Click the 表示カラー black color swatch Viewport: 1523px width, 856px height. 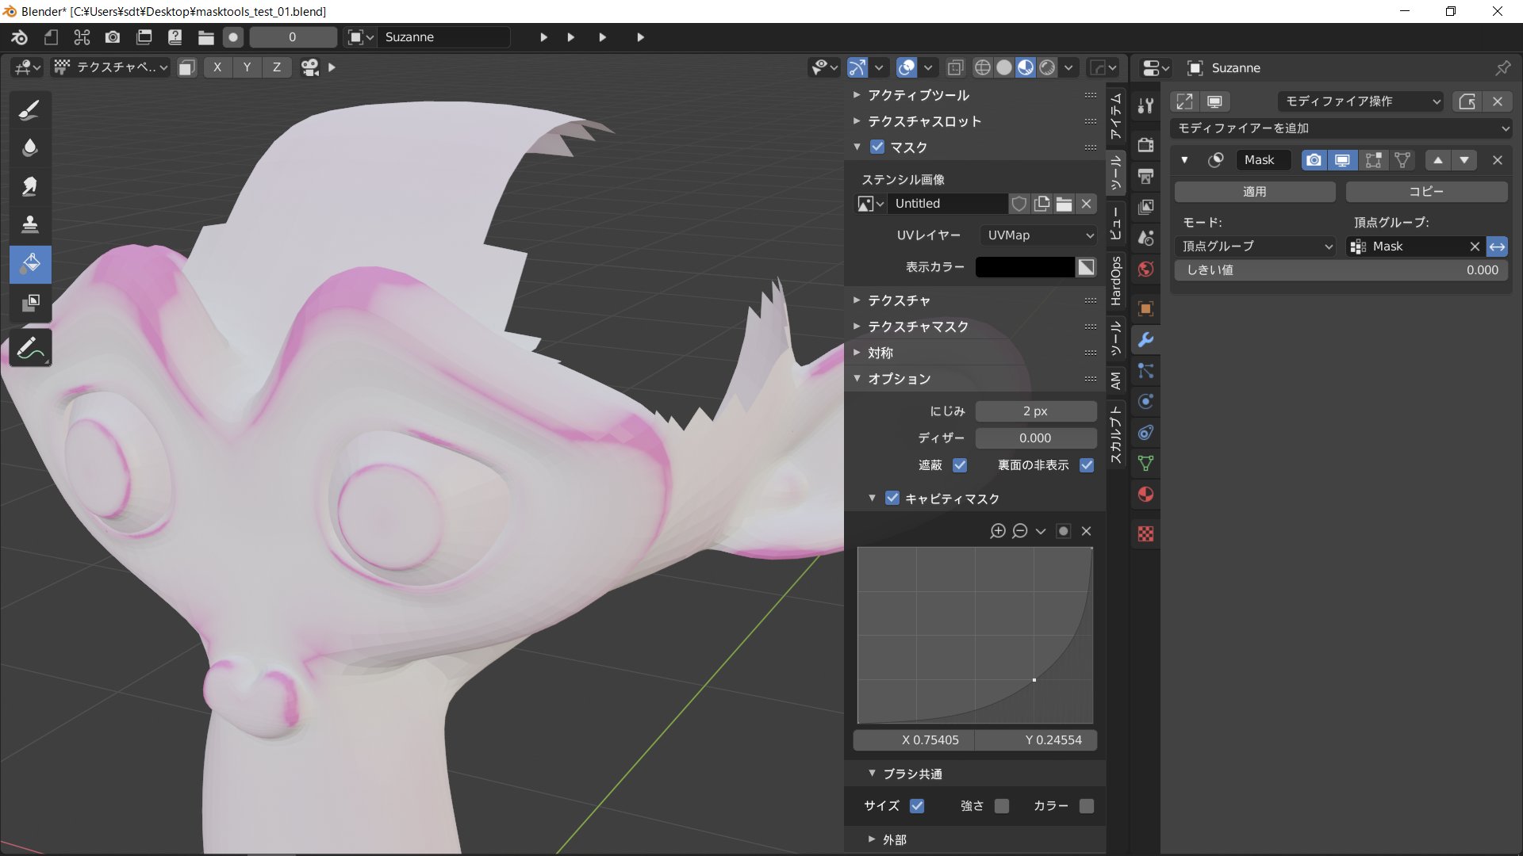point(1025,267)
